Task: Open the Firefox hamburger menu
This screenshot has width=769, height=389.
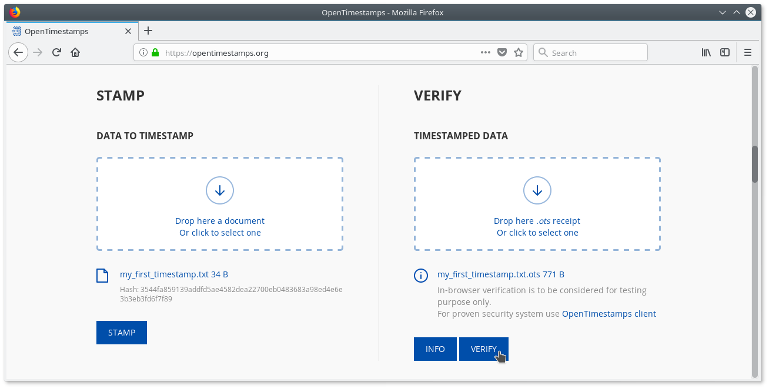Action: coord(748,52)
